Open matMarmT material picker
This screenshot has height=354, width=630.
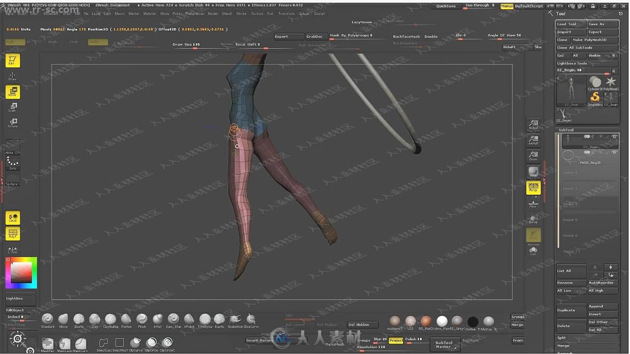tap(395, 323)
